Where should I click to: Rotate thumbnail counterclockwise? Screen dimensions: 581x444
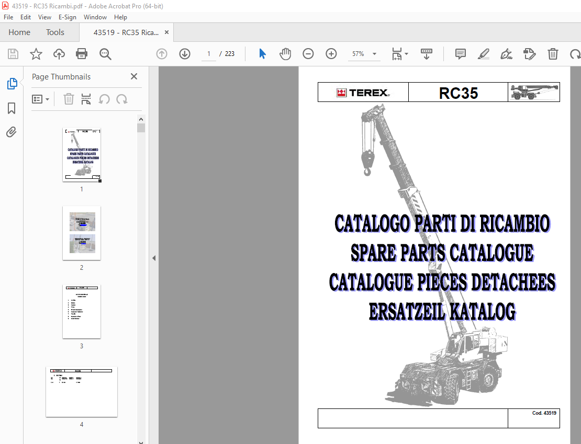point(104,99)
